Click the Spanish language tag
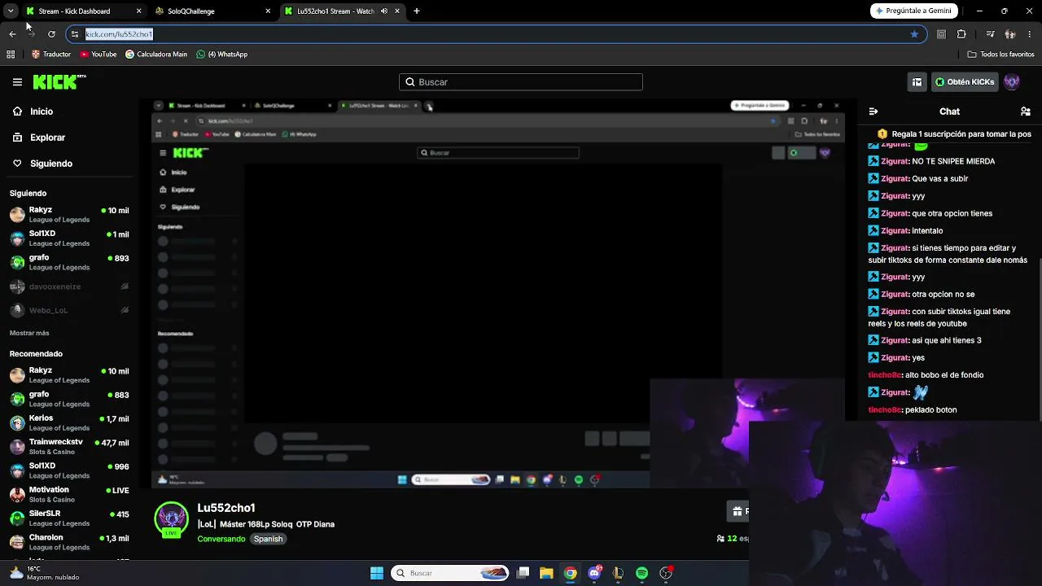 (268, 539)
